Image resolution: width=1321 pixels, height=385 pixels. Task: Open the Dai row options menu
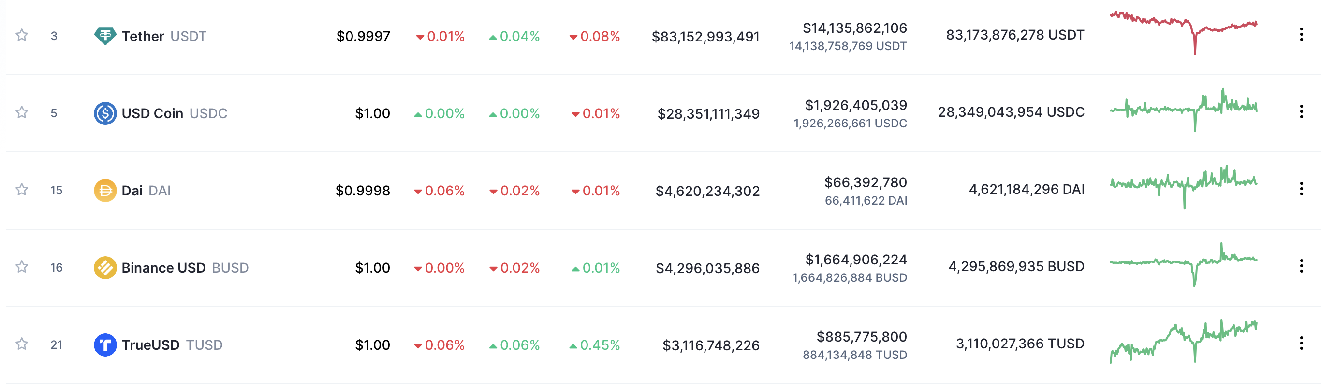point(1301,189)
